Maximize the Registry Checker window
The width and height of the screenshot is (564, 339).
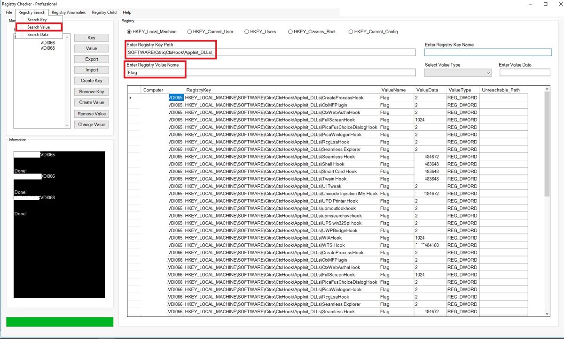(545, 4)
